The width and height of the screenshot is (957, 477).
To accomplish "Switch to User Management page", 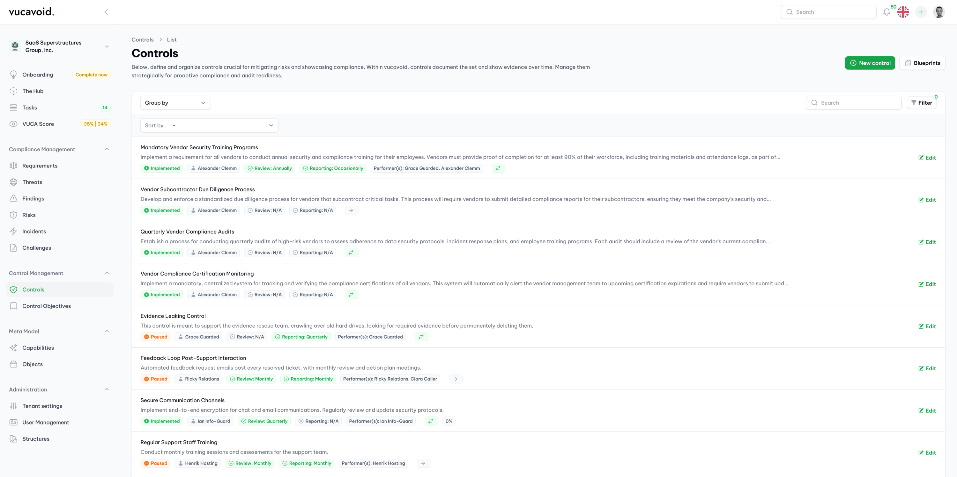I will coord(45,422).
